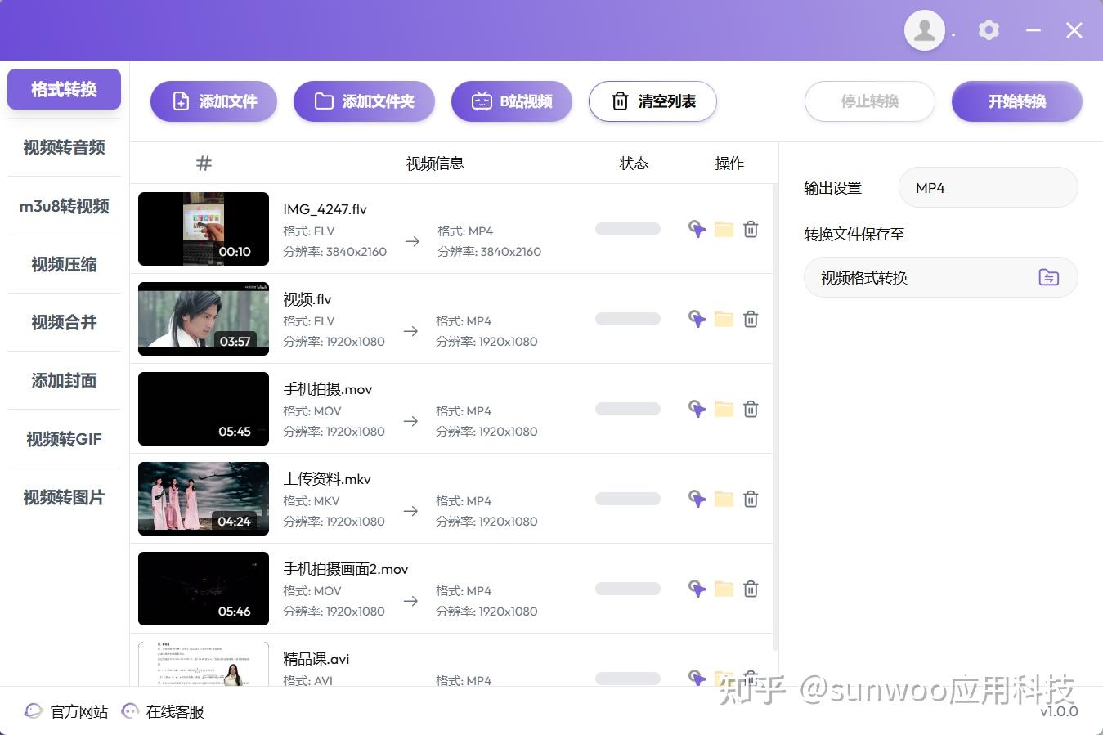Click the 添加文件 add-file icon button
The height and width of the screenshot is (735, 1103).
tap(180, 101)
